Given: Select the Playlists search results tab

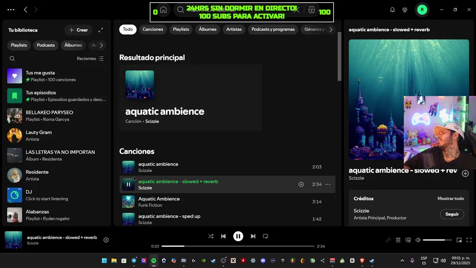Looking at the screenshot, I should [x=181, y=29].
